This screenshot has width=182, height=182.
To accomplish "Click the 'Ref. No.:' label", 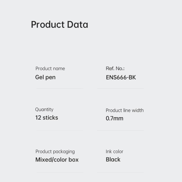I will pyautogui.click(x=115, y=69).
